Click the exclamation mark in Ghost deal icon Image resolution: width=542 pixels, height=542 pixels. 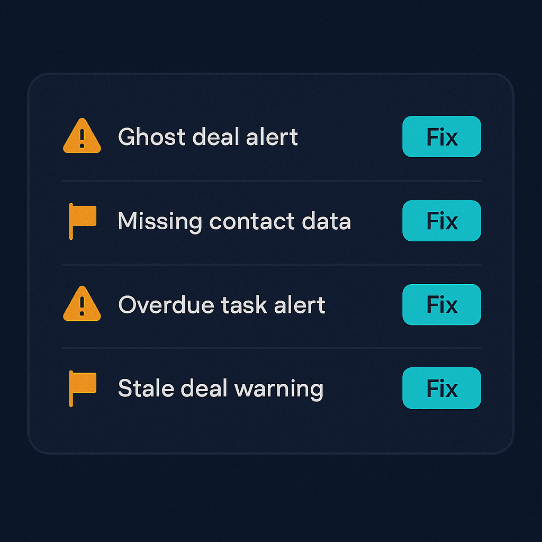pyautogui.click(x=82, y=139)
